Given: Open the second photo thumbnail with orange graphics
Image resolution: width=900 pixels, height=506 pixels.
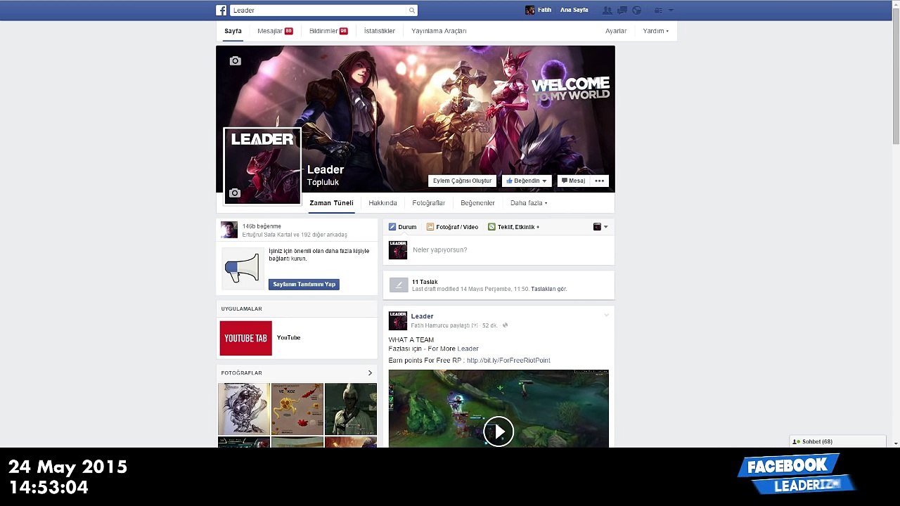Looking at the screenshot, I should [x=297, y=408].
